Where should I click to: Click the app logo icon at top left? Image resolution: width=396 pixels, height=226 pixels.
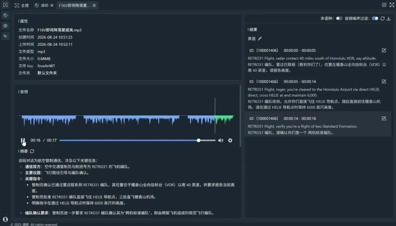5,5
